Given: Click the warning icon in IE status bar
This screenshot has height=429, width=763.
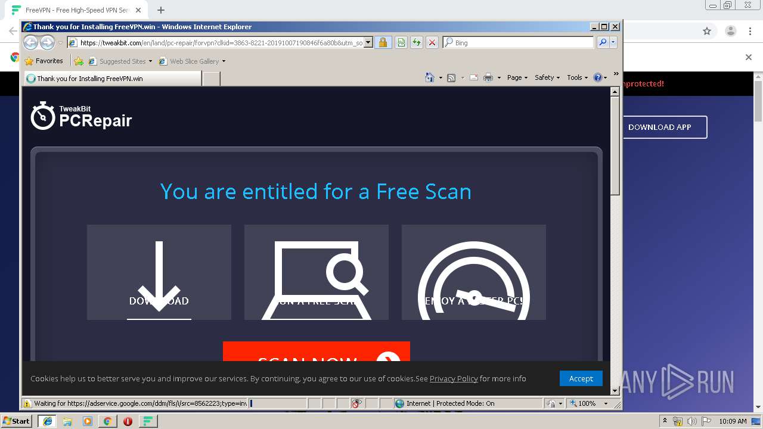Looking at the screenshot, I should click(27, 403).
